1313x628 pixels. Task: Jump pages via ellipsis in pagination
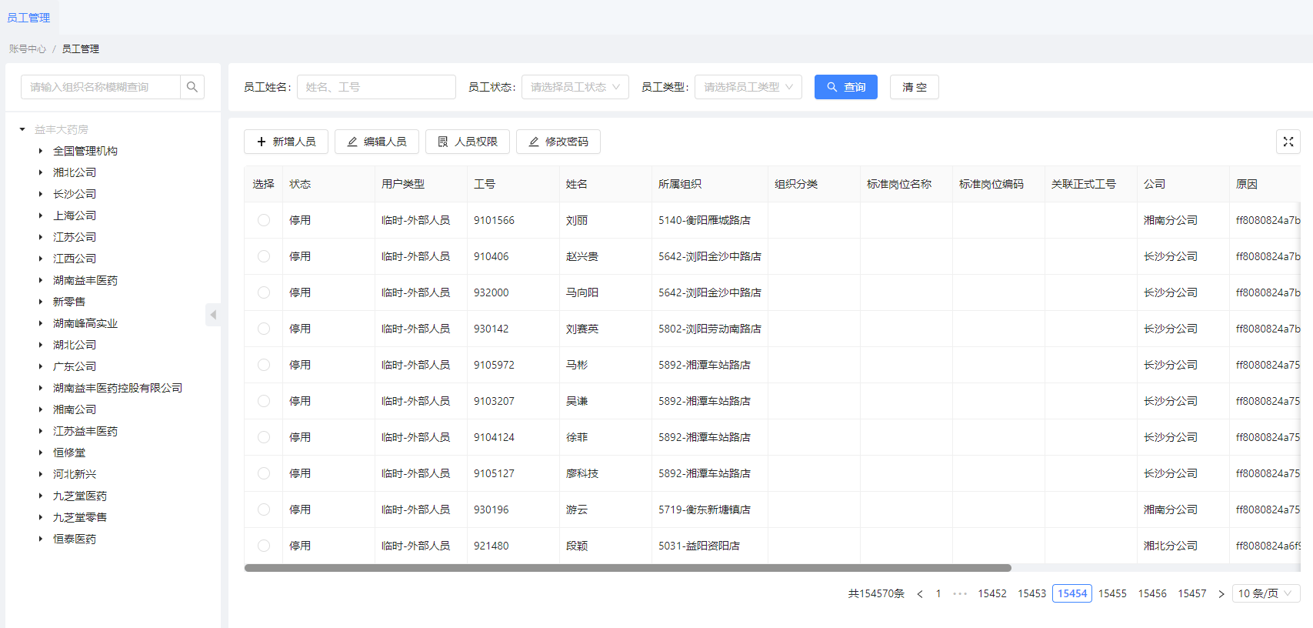pos(960,593)
